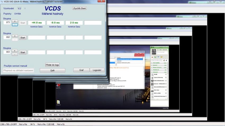Click the greyed Start button for group 073
This screenshot has width=225, height=126.
coord(23,23)
